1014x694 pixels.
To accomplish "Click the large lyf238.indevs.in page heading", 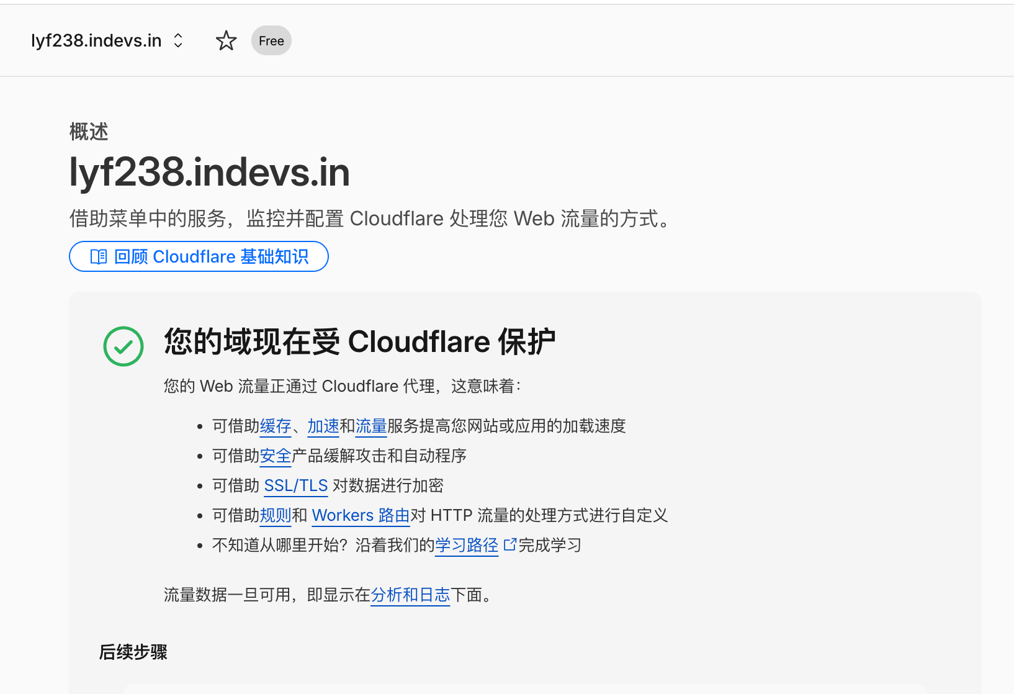I will 210,172.
